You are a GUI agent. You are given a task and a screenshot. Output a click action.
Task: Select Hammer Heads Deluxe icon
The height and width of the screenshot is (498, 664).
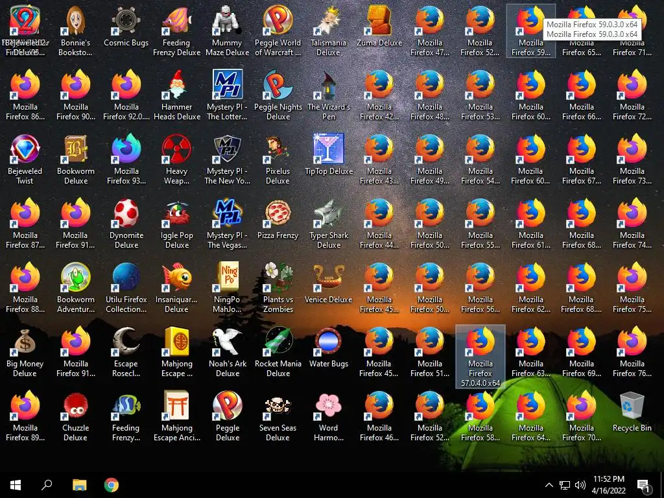coord(176,95)
